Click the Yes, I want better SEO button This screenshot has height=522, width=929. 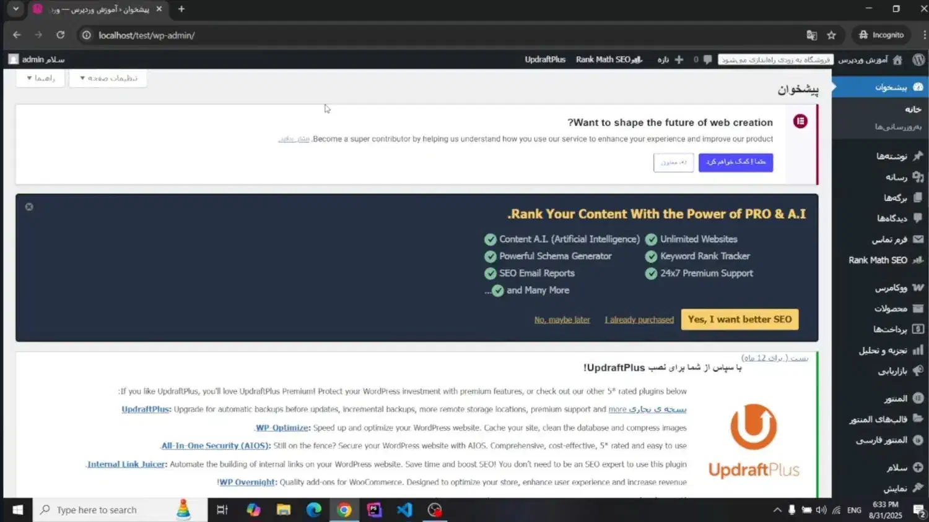pyautogui.click(x=739, y=320)
